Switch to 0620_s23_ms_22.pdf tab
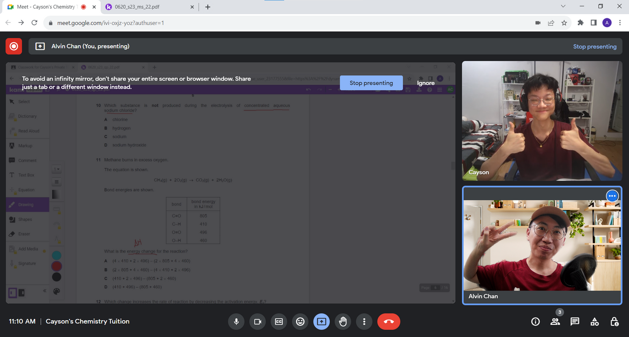 coord(149,7)
